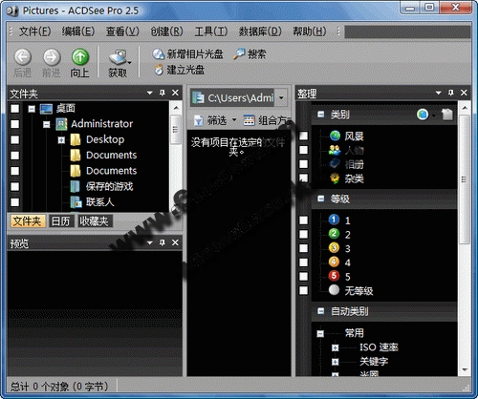478x399 pixels.
Task: Pin the 整理 panel
Action: coord(451,93)
